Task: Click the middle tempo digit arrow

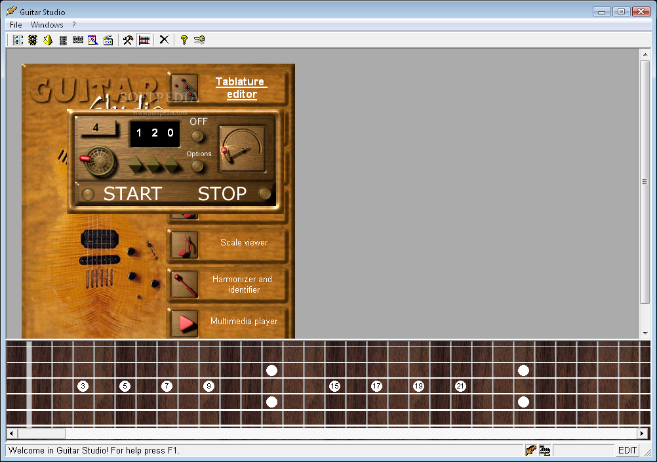Action: 154,164
